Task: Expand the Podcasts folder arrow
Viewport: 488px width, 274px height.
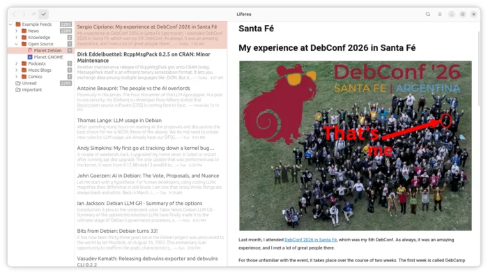Action: coord(17,63)
